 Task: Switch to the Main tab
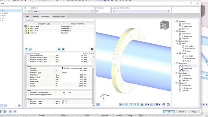(x=27, y=16)
